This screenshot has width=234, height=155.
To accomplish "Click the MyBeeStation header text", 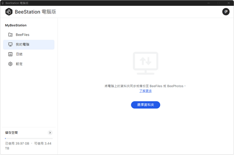I will (x=16, y=25).
